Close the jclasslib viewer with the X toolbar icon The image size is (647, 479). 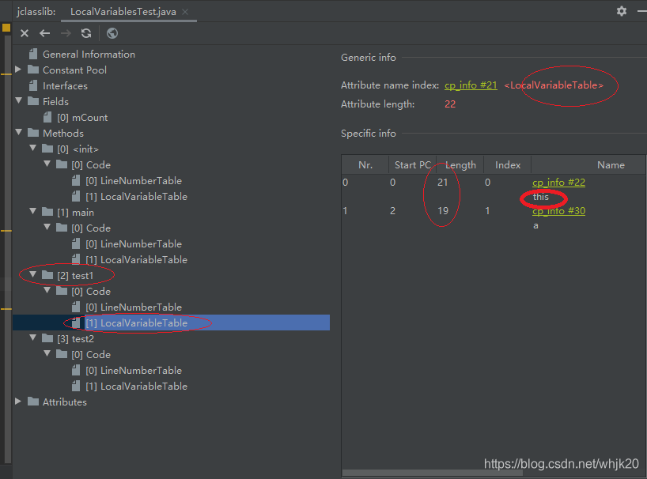coord(25,33)
